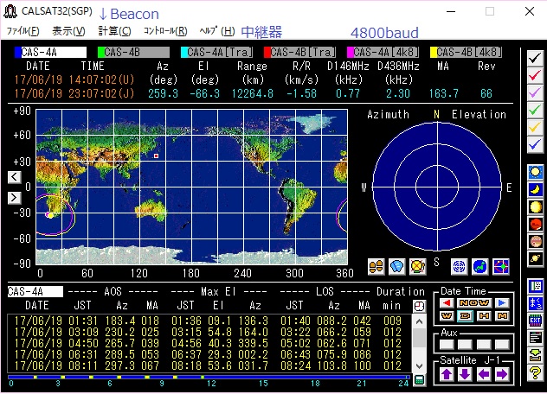Toggle the red checkmark box
547x394 pixels.
[535, 74]
